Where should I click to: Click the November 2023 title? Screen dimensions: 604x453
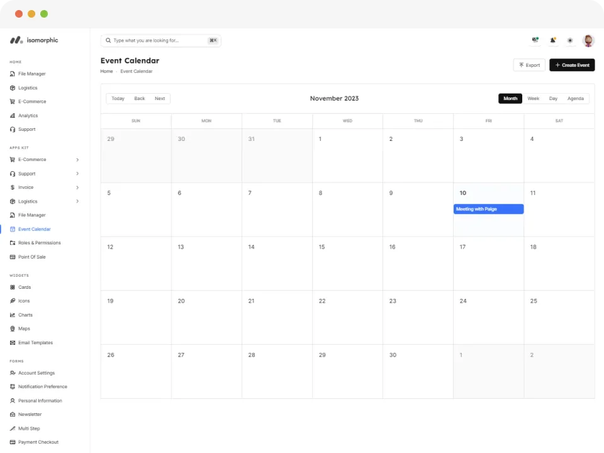click(334, 99)
